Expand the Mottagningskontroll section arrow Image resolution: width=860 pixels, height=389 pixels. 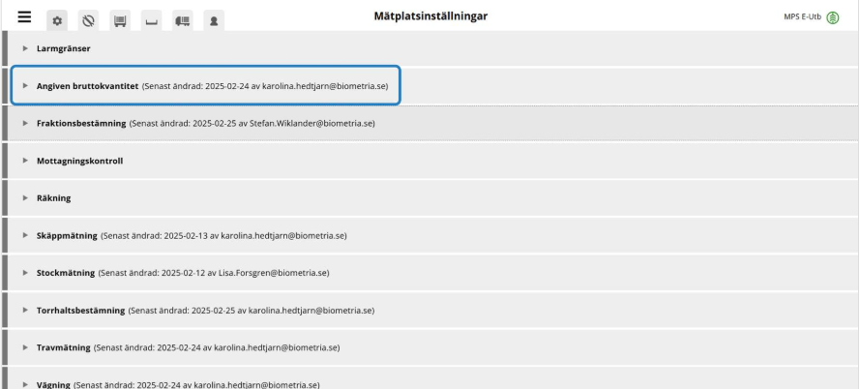point(25,161)
